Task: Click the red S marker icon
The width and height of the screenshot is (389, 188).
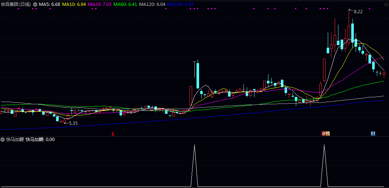Action: tap(113, 134)
